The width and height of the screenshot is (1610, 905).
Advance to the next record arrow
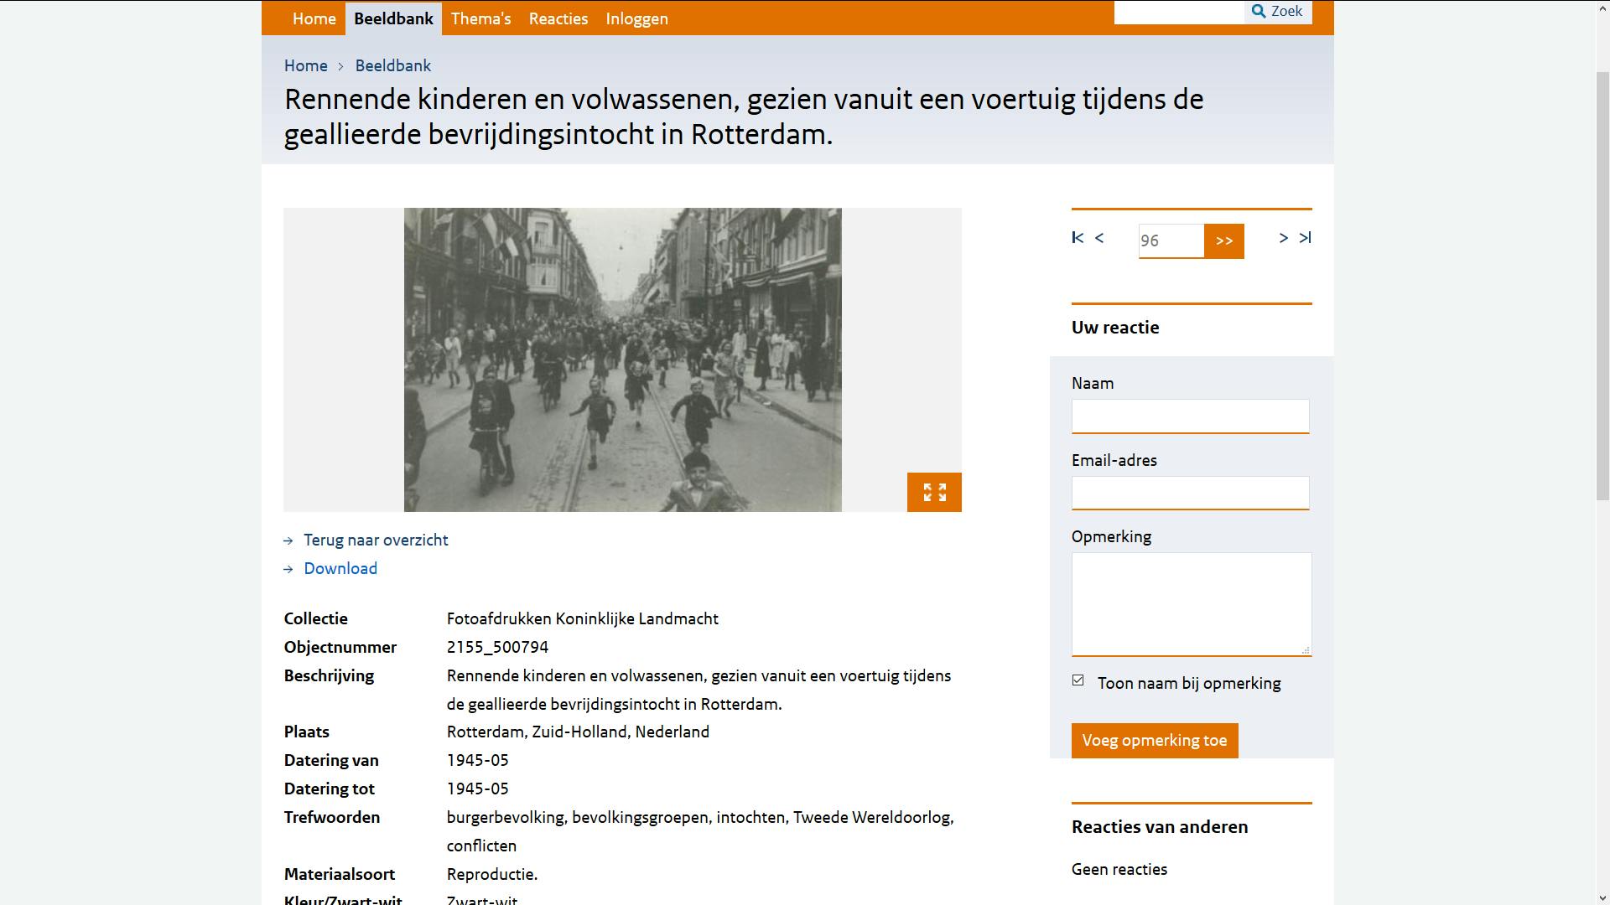1283,239
